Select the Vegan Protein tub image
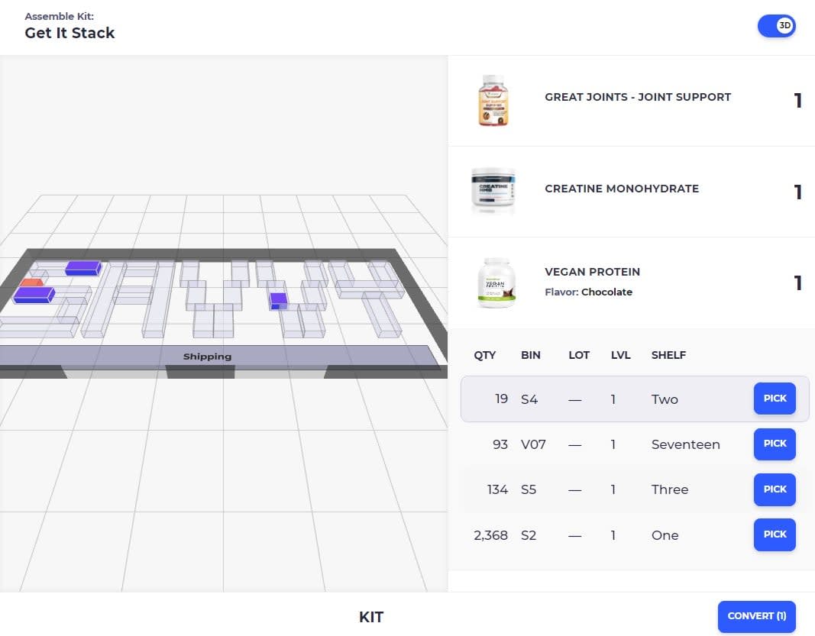 [496, 282]
